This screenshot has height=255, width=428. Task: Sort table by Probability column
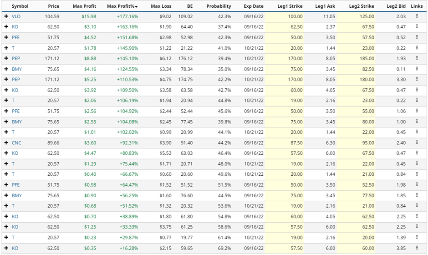(x=219, y=6)
